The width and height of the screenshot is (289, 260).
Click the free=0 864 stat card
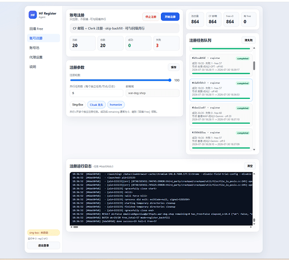click(231, 19)
